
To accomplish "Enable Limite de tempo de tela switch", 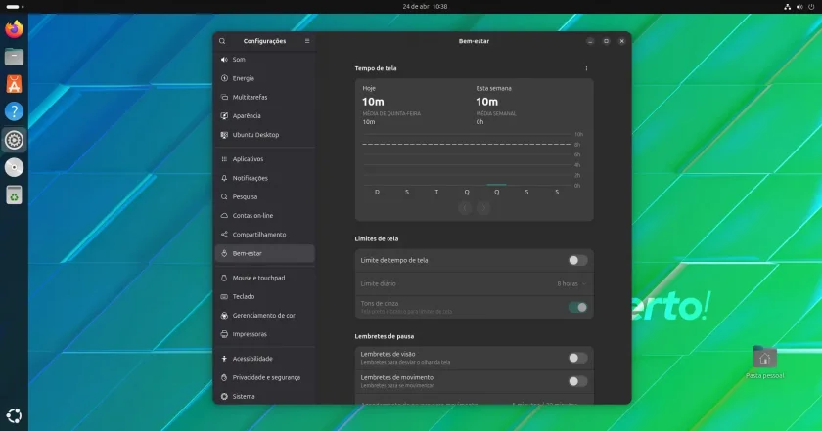I will [577, 260].
